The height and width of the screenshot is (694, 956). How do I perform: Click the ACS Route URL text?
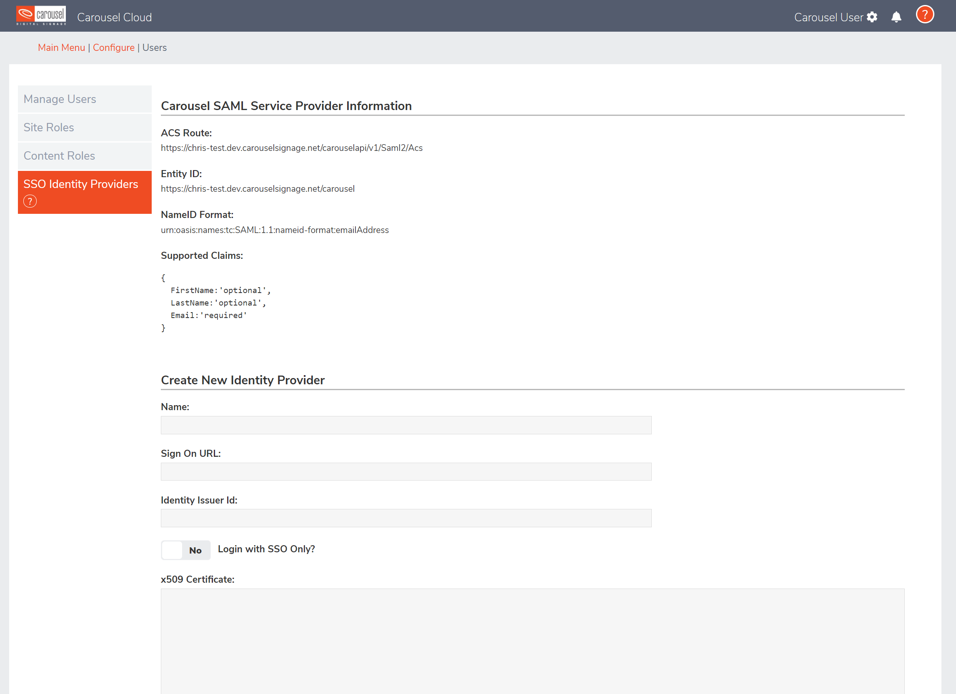tap(291, 148)
